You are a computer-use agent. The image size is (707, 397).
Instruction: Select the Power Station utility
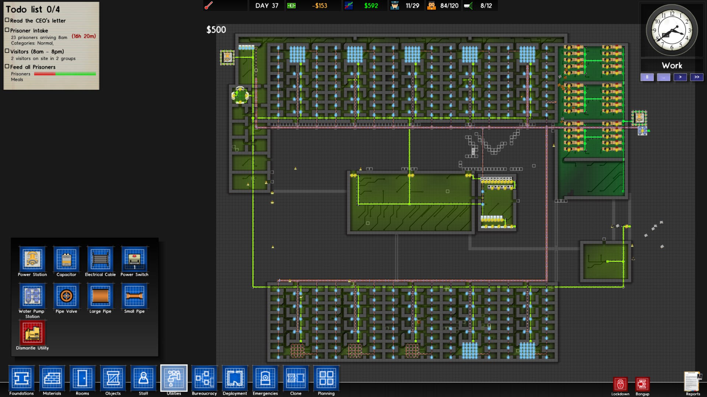(x=32, y=259)
